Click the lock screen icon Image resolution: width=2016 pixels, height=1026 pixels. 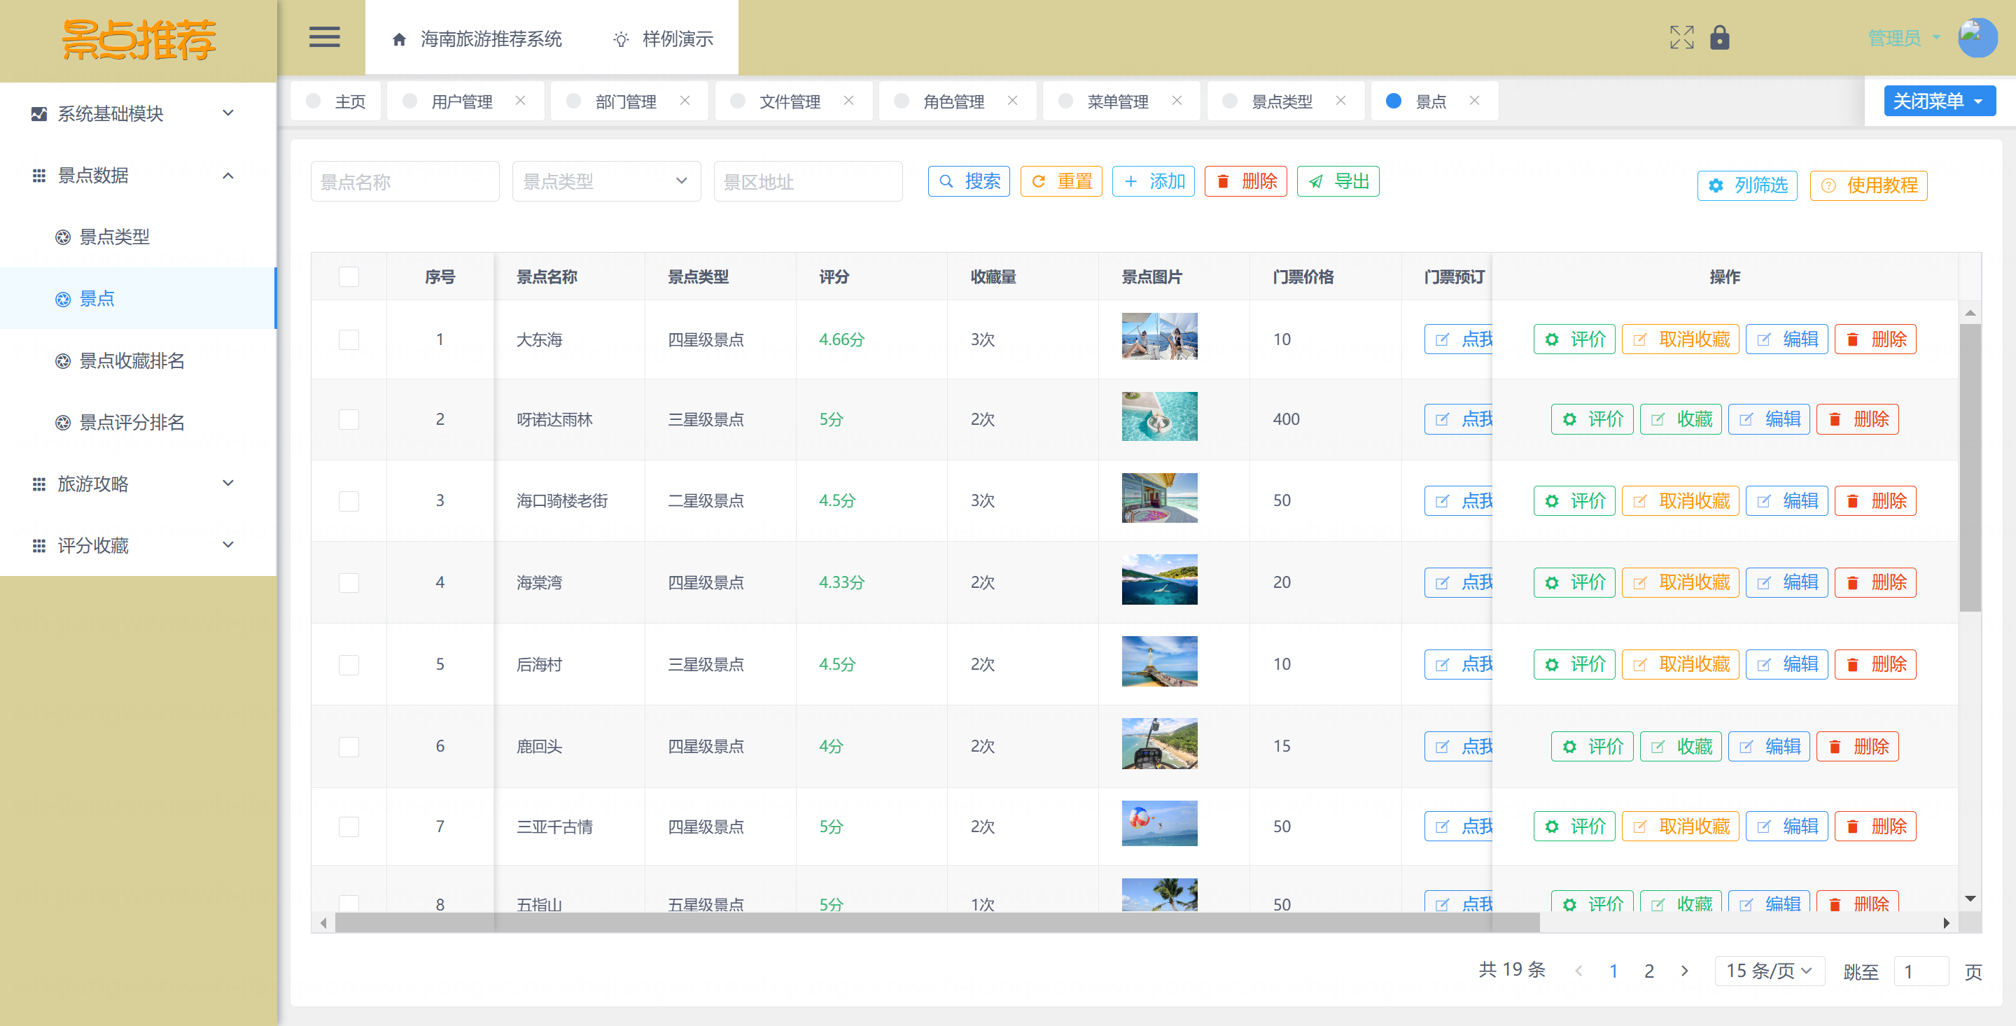point(1719,37)
